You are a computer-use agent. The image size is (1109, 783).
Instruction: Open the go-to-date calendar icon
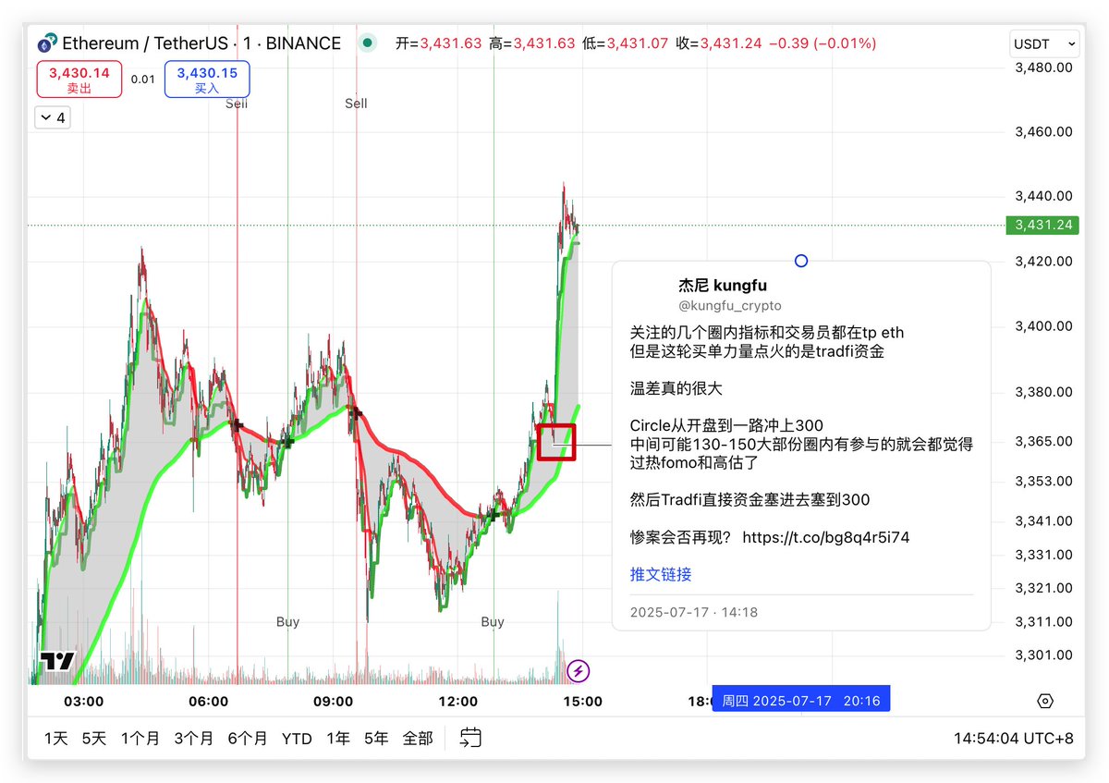471,738
